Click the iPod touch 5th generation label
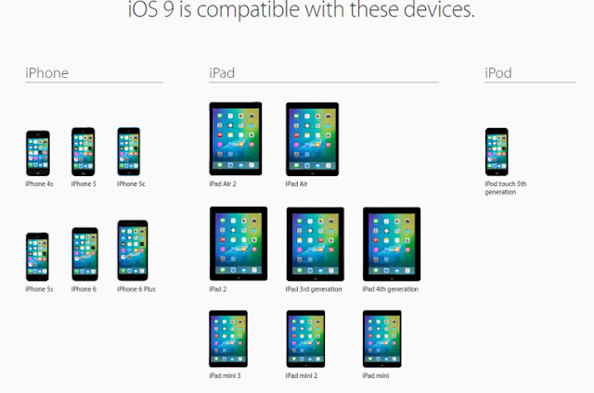The image size is (594, 393). coord(506,188)
